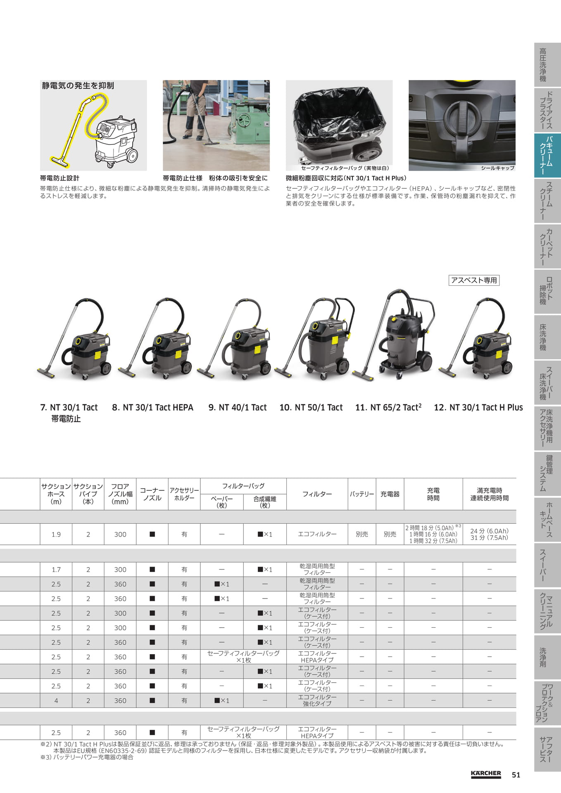Click the NT 40/1 Tact product image
The height and width of the screenshot is (793, 561).
234,339
